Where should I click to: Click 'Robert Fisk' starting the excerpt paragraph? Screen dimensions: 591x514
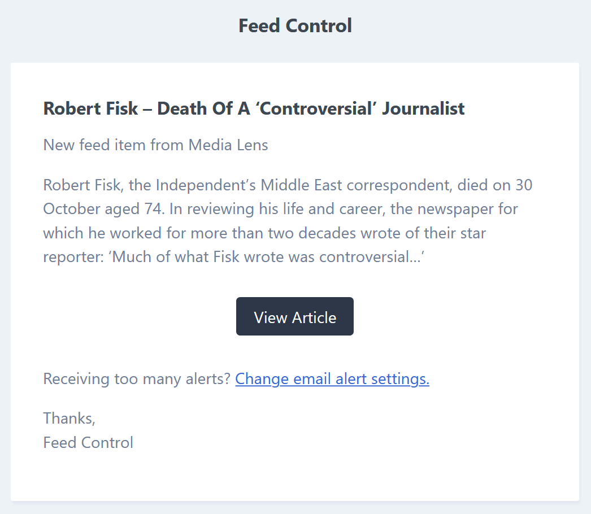tap(82, 185)
